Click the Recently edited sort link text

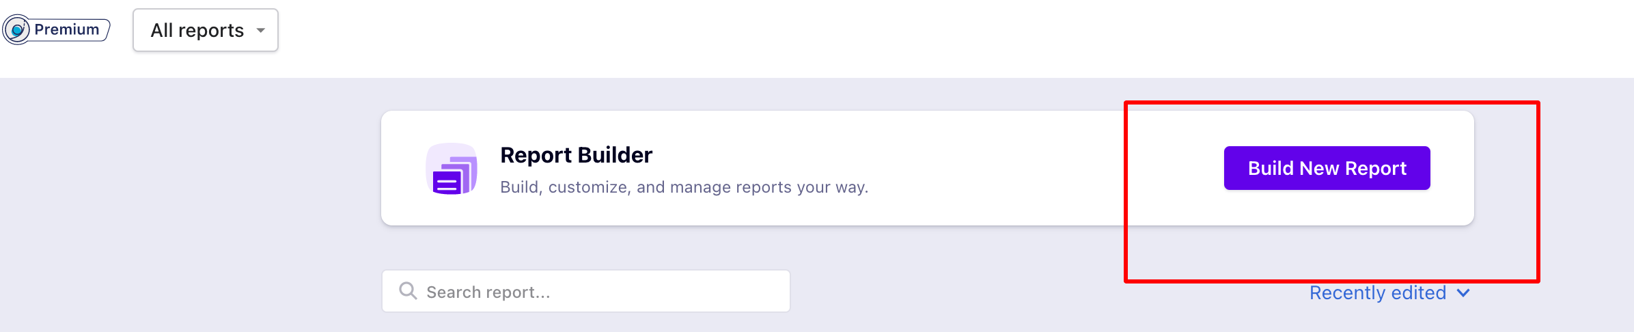(1377, 293)
